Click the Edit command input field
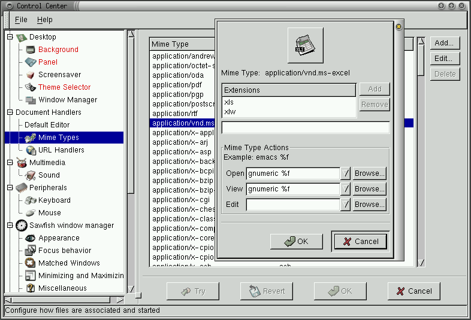Screen dimensions: 471x320 [x=293, y=205]
